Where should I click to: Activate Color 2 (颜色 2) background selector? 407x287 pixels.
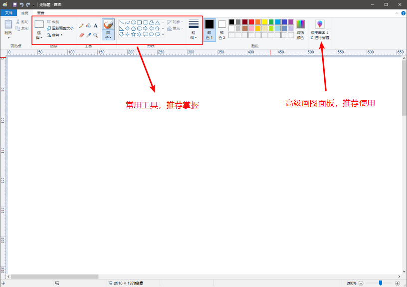[x=222, y=30]
